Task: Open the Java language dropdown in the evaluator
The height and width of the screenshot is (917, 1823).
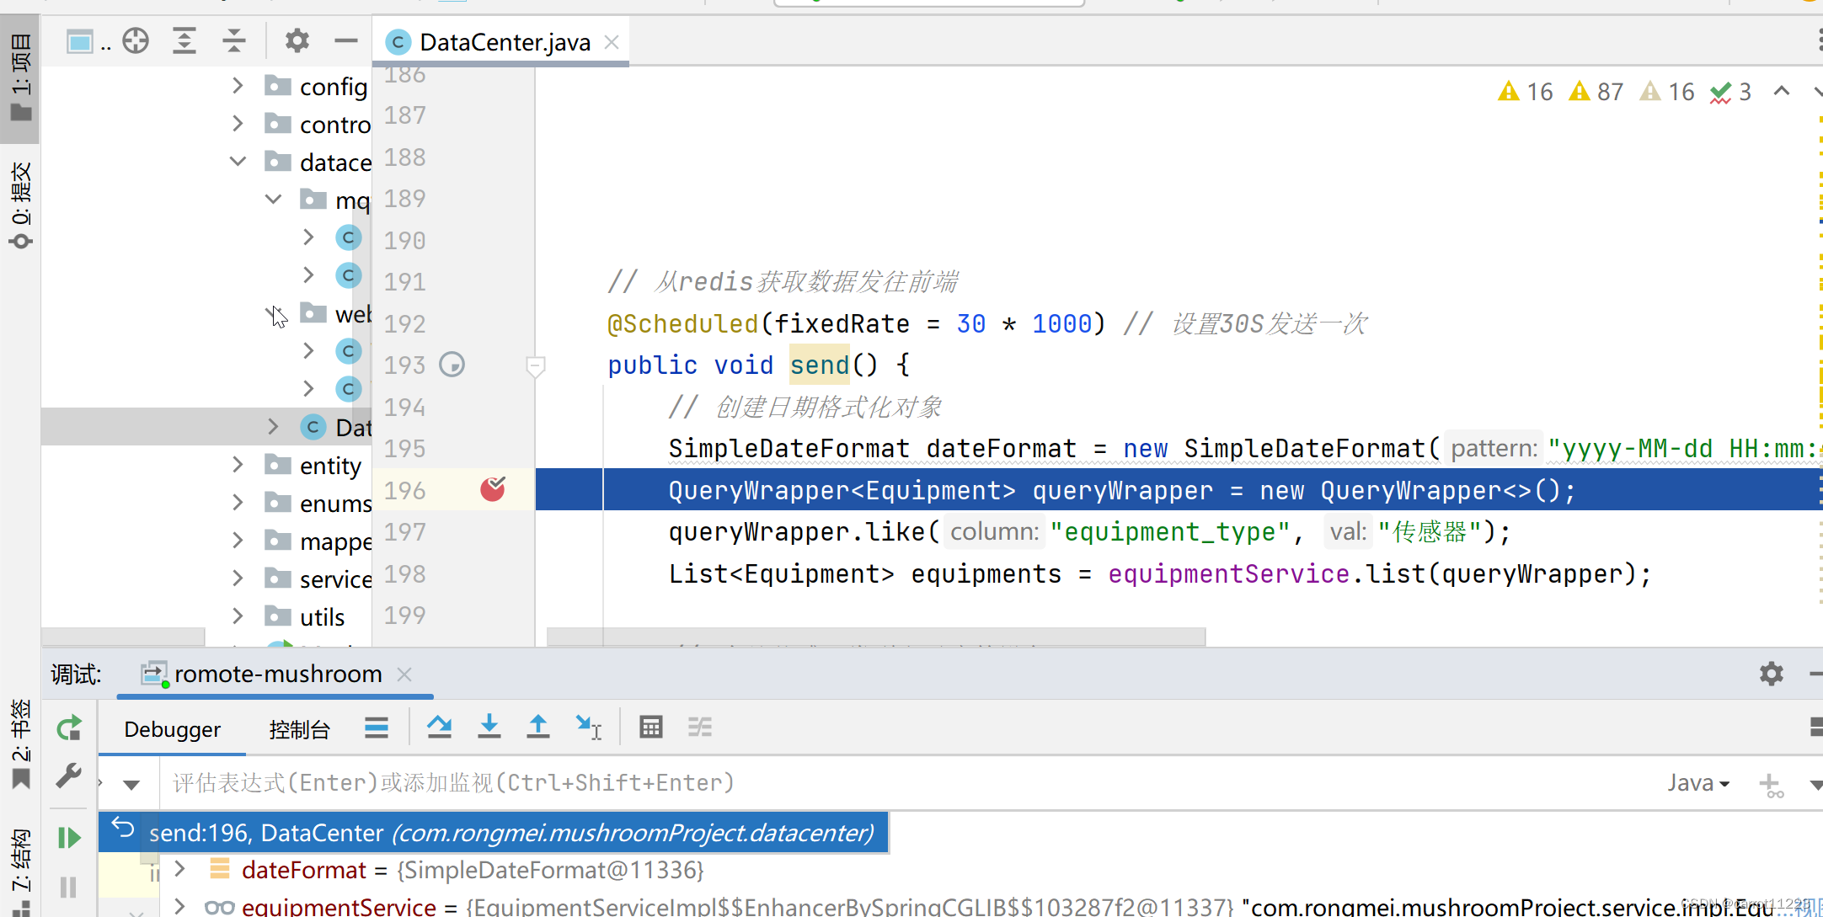Action: pos(1698,783)
